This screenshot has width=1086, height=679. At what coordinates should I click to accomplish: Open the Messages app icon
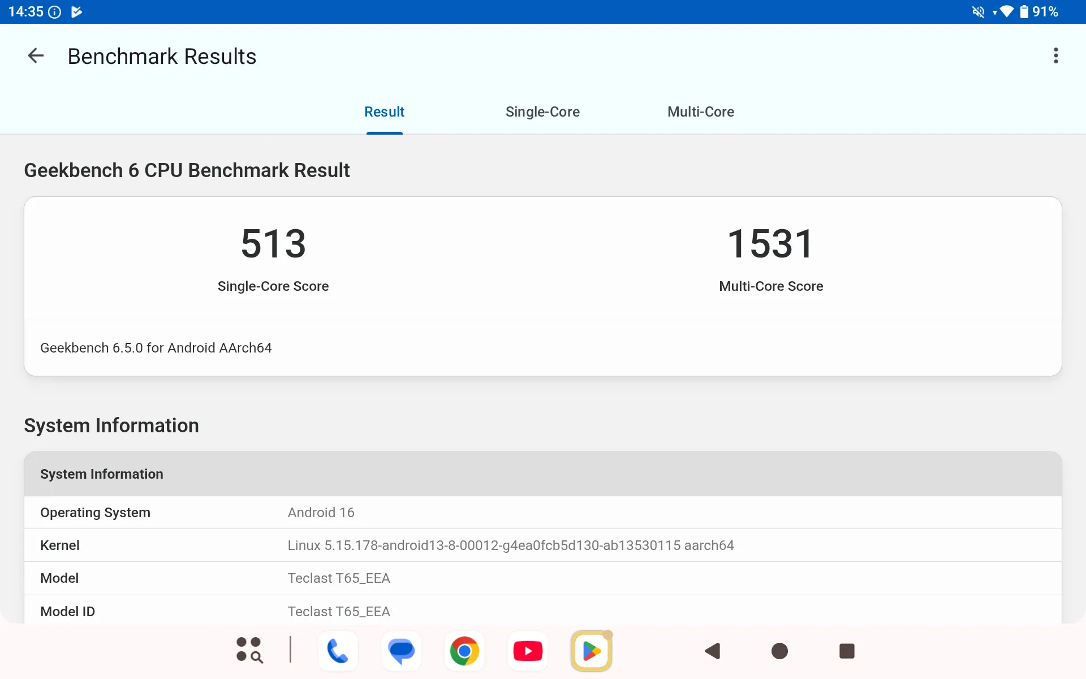[x=401, y=651]
